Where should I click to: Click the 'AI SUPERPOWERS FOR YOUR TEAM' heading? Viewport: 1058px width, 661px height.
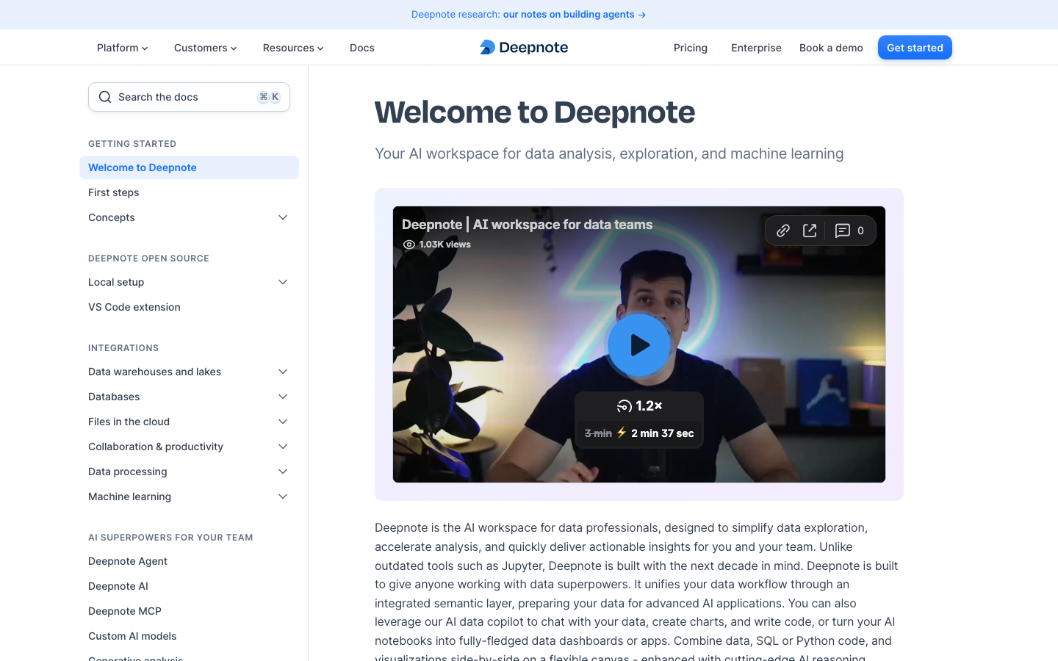click(x=170, y=538)
